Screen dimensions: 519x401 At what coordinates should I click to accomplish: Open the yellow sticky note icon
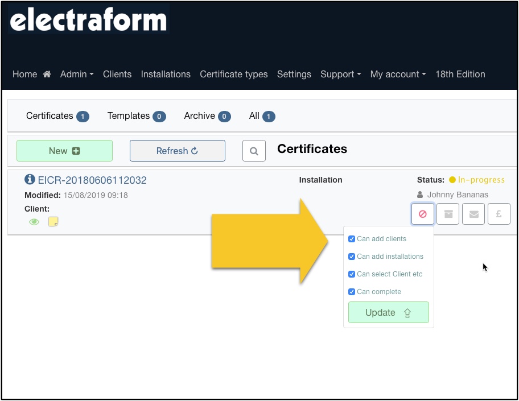pyautogui.click(x=53, y=221)
